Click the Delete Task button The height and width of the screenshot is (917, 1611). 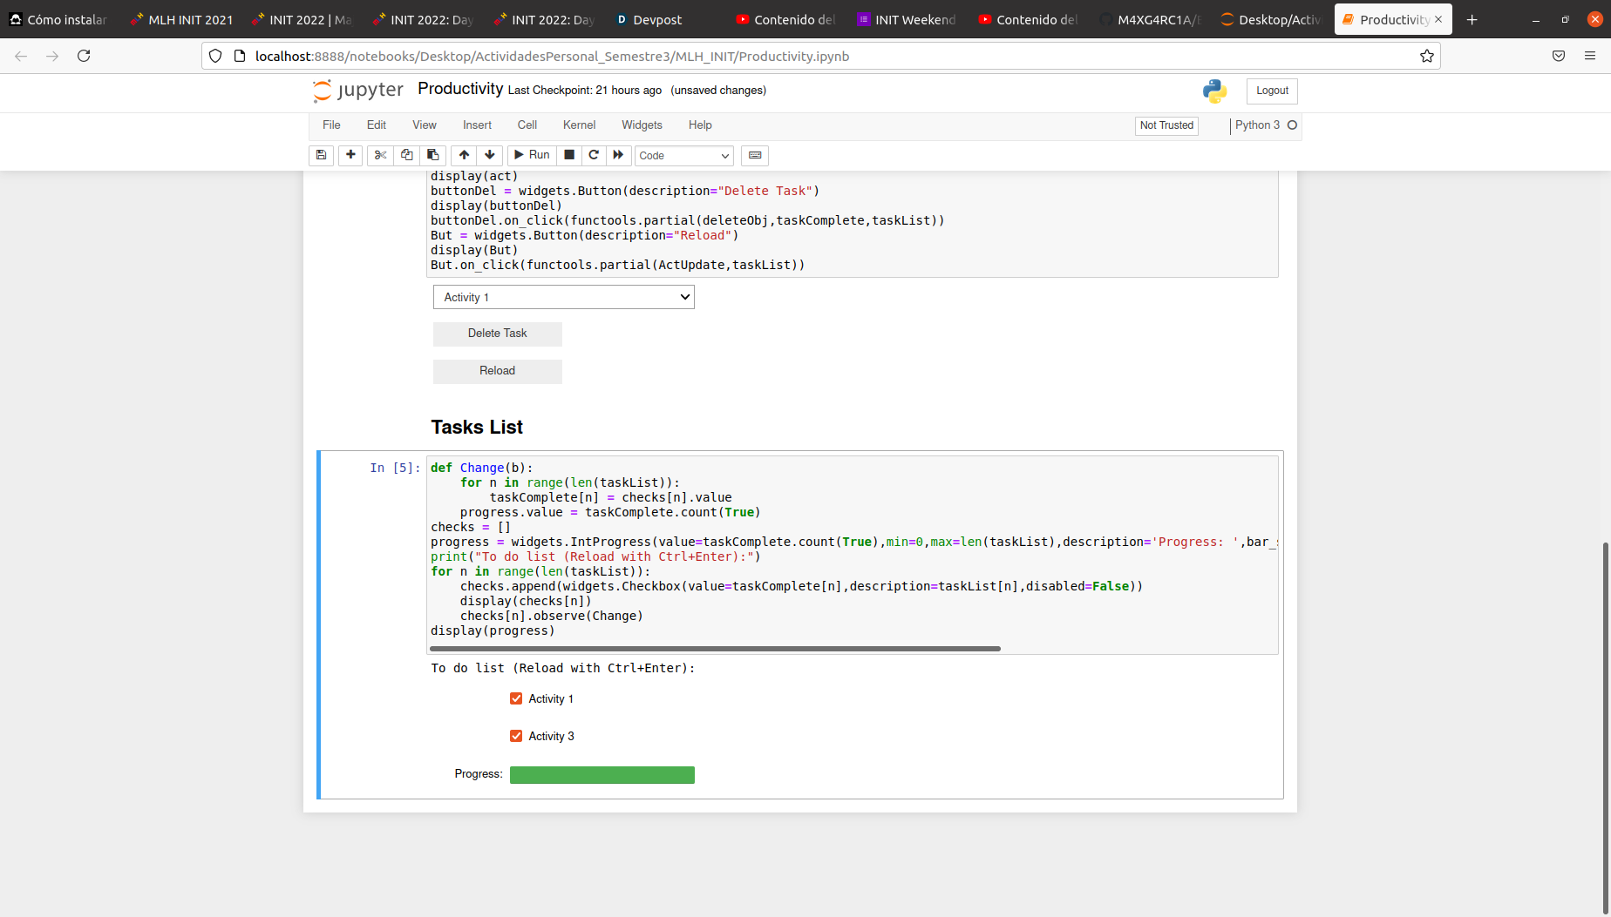coord(498,334)
